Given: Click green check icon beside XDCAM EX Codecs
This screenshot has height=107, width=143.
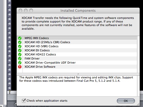Looking at the screenshot, I should pos(20,50).
